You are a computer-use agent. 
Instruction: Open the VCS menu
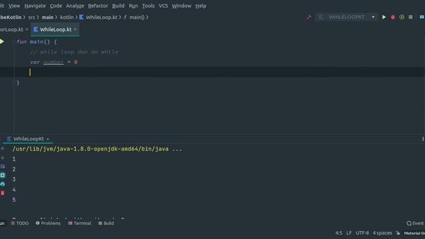click(163, 6)
